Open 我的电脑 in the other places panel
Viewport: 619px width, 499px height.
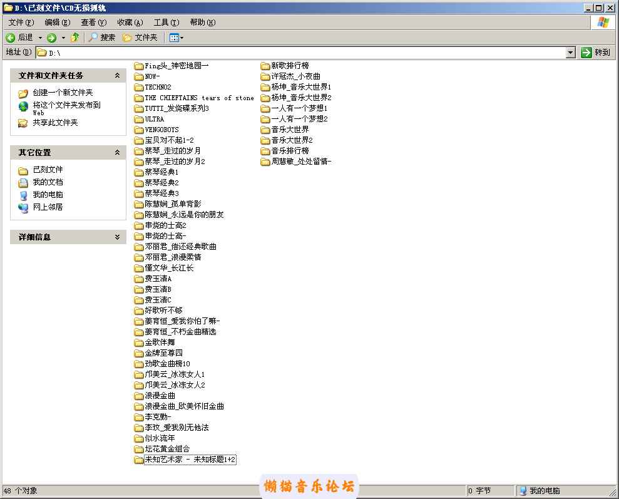[48, 195]
